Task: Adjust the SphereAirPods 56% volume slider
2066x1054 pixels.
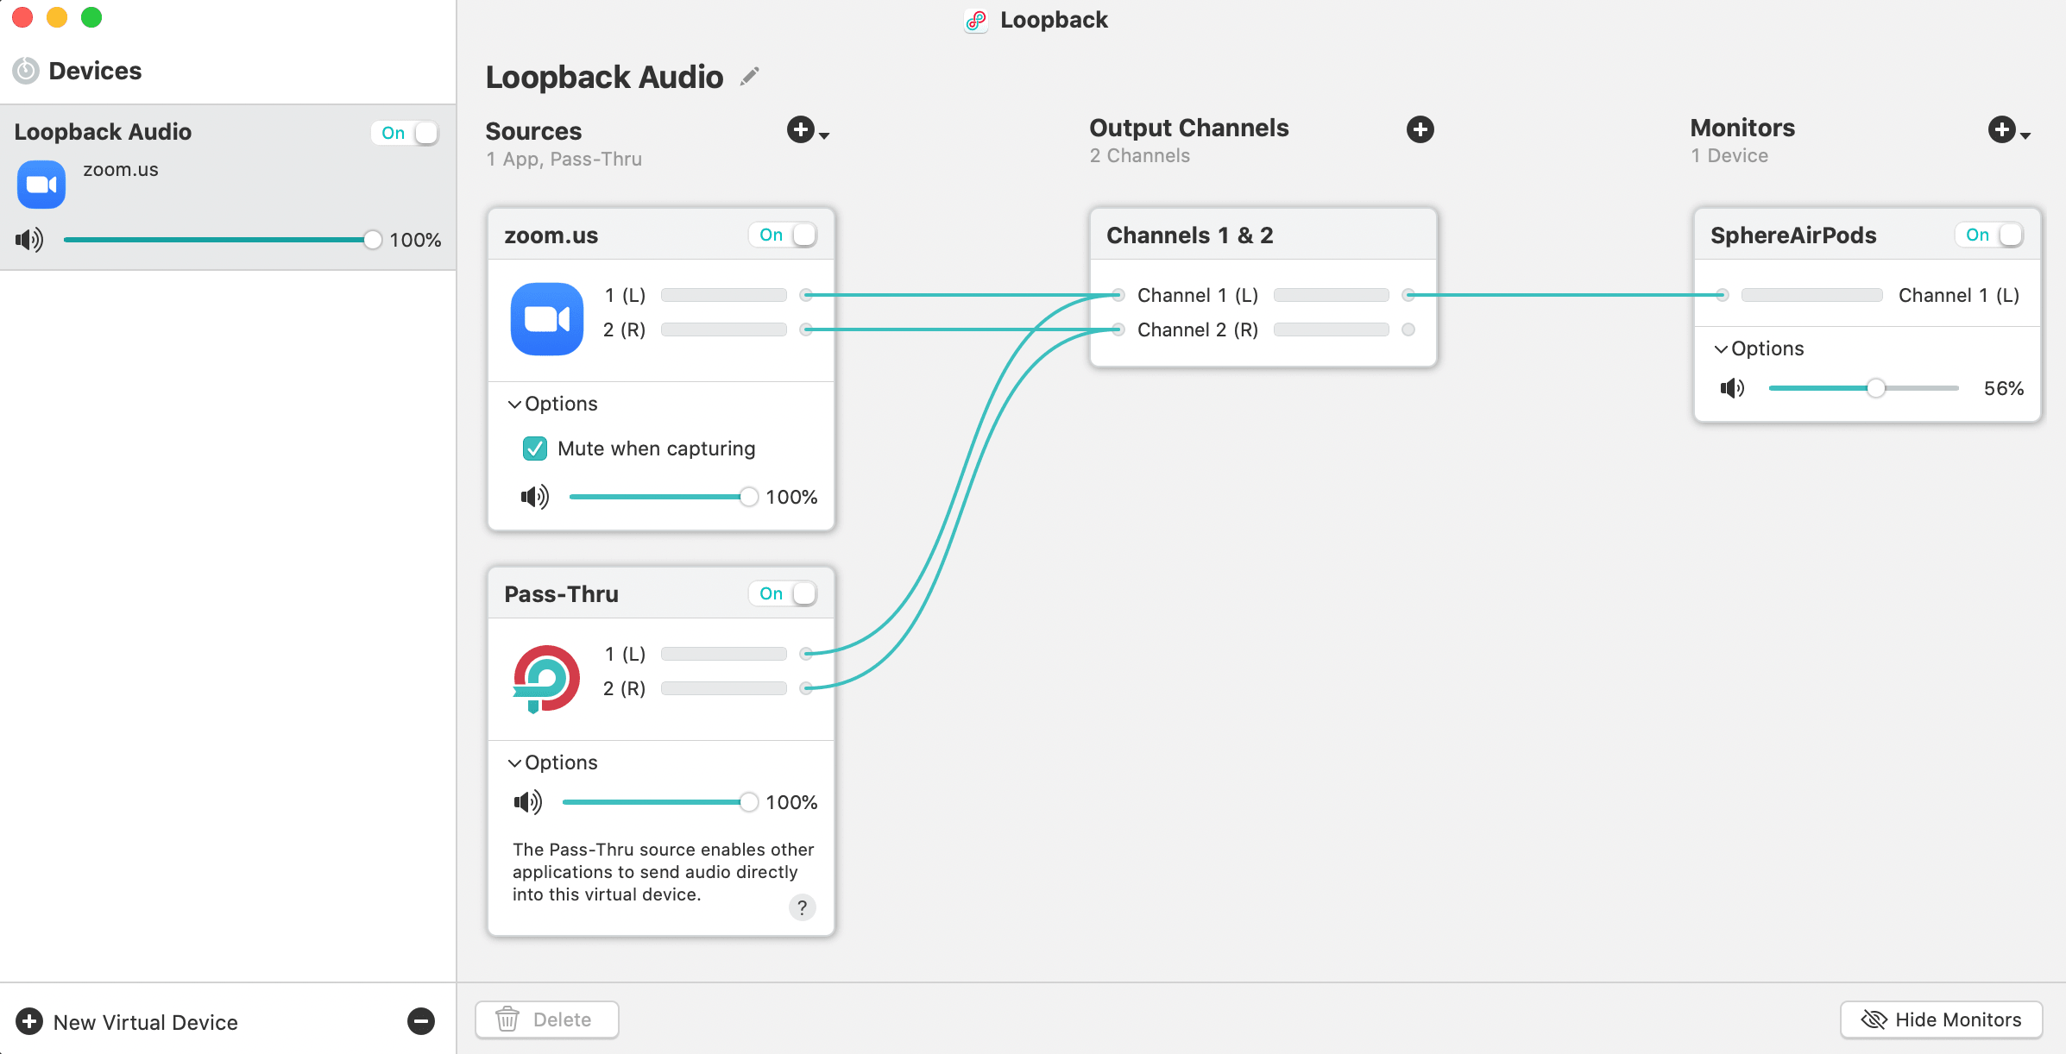Action: [1863, 388]
